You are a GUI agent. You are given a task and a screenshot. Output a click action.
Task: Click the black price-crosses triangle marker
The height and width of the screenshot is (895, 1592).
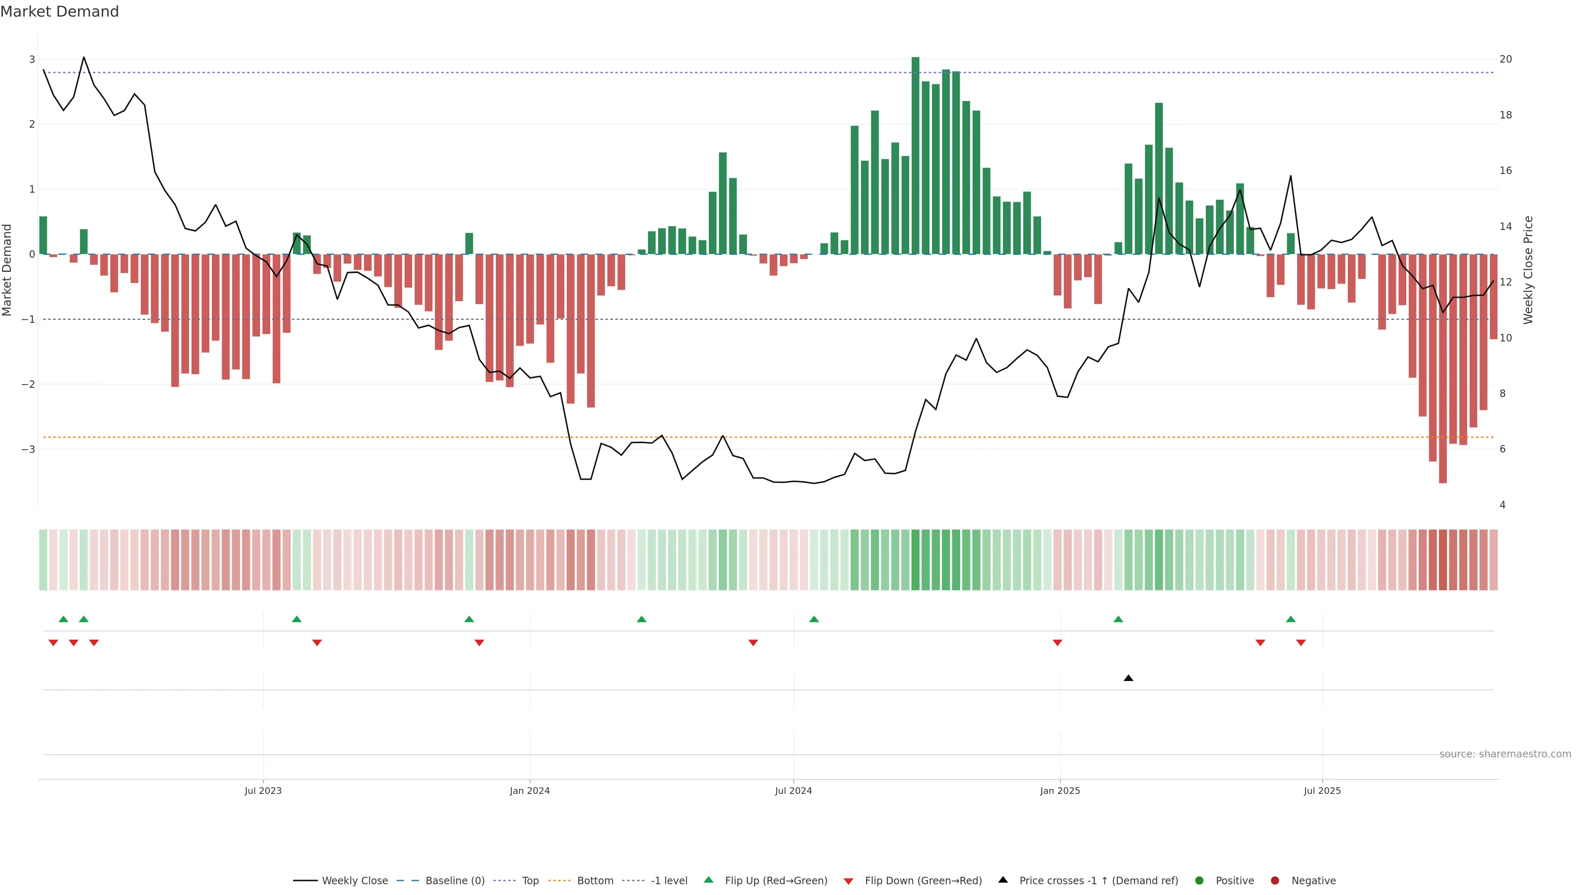(1128, 678)
